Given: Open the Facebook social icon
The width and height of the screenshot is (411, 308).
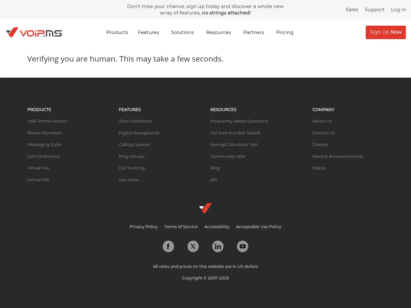Looking at the screenshot, I should click(x=168, y=246).
